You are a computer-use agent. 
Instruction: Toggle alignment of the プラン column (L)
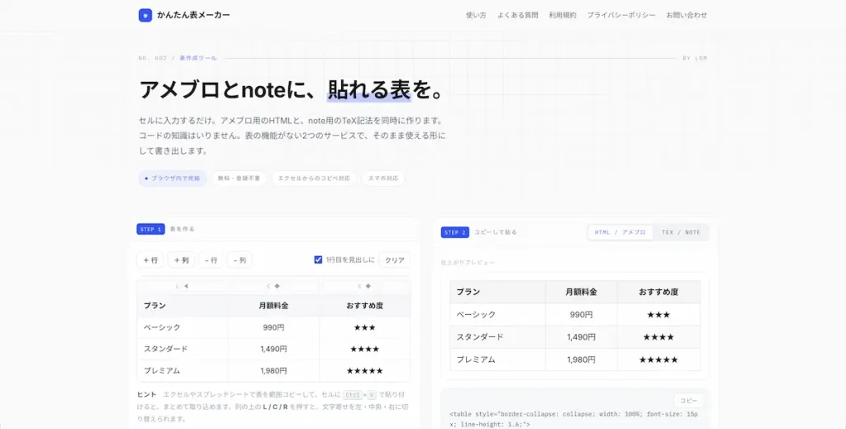[x=183, y=286]
